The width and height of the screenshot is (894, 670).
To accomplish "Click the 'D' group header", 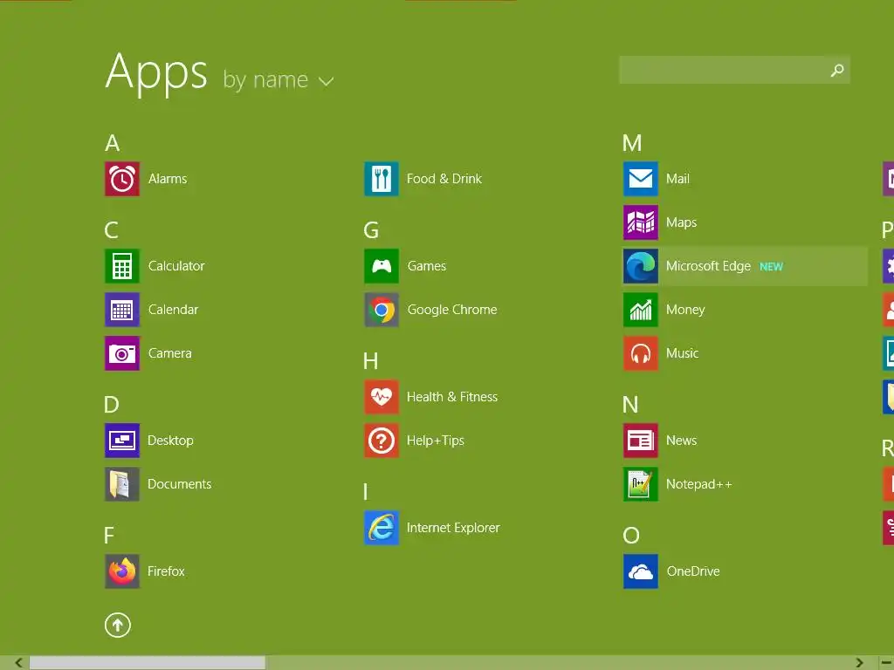I will click(112, 405).
